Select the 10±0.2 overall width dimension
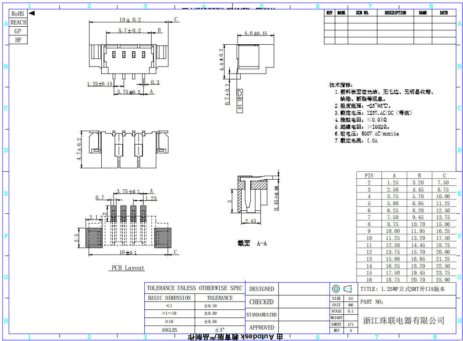This screenshot has width=463, height=341. [x=130, y=20]
